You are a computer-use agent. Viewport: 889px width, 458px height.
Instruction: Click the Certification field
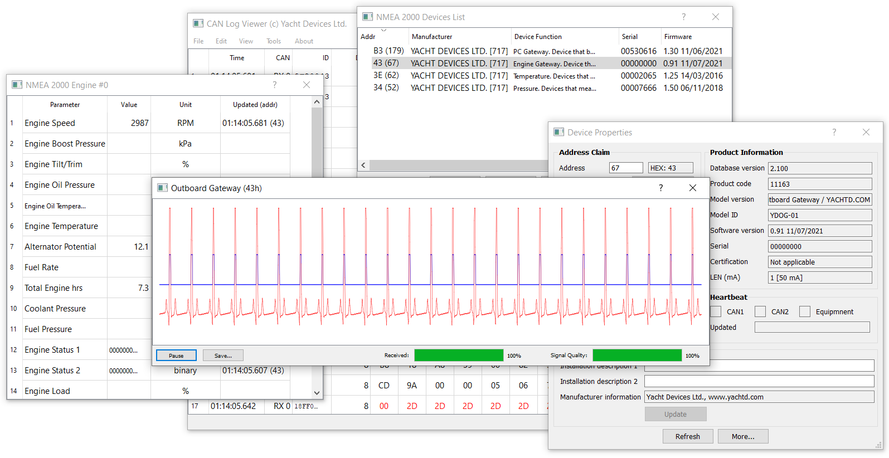pos(820,262)
